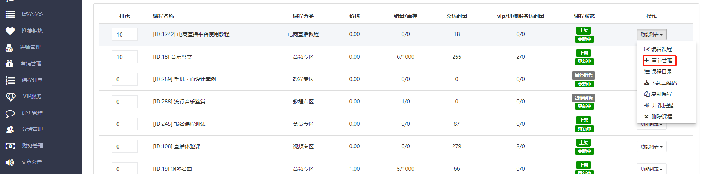Image resolution: width=709 pixels, height=174 pixels.
Task: Expand 功能列表 dropdown for 钢琴名曲
Action: [x=652, y=169]
